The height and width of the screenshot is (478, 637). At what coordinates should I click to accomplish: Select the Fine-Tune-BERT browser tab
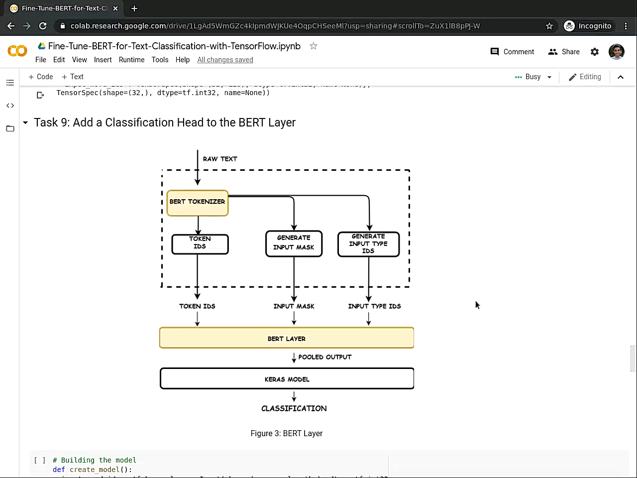pos(64,8)
